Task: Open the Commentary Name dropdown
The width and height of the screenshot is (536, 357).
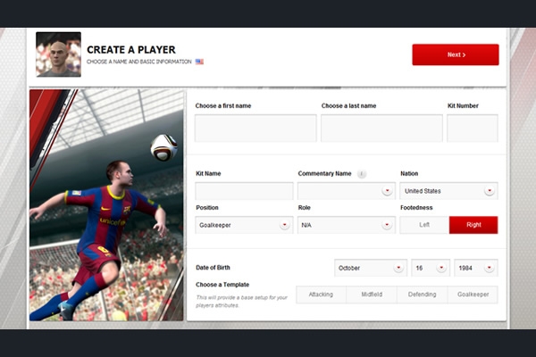Action: [347, 191]
